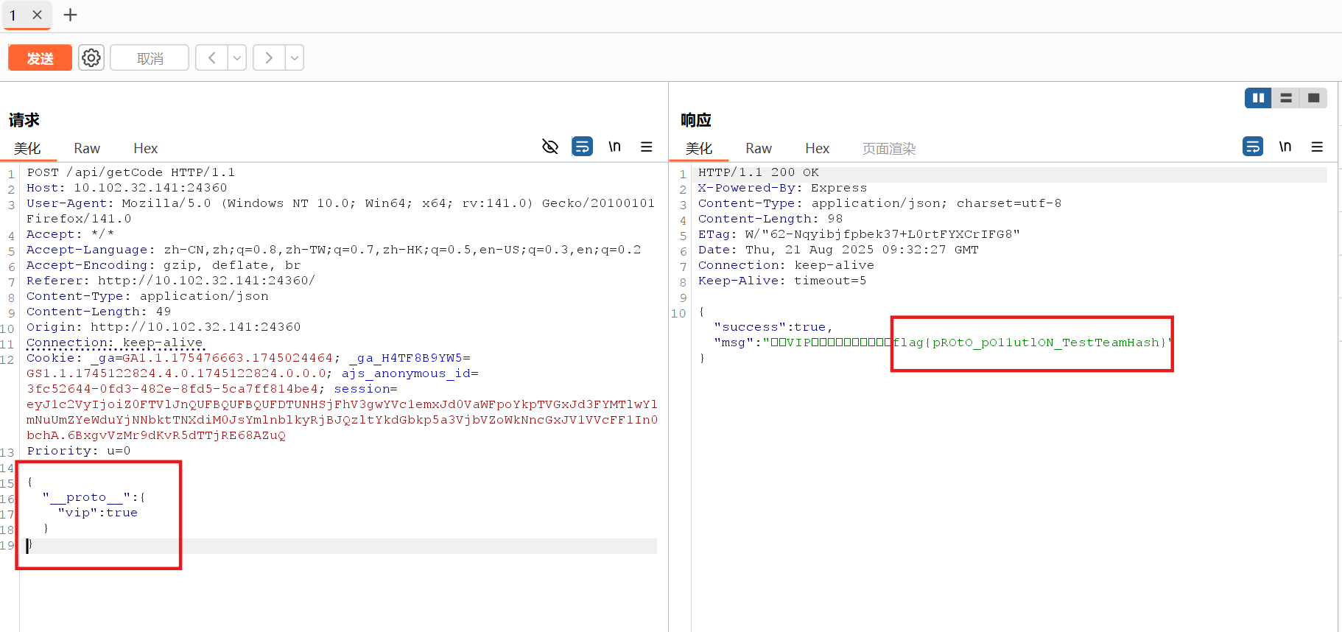
Task: Add a new Repeater tab
Action: [70, 15]
